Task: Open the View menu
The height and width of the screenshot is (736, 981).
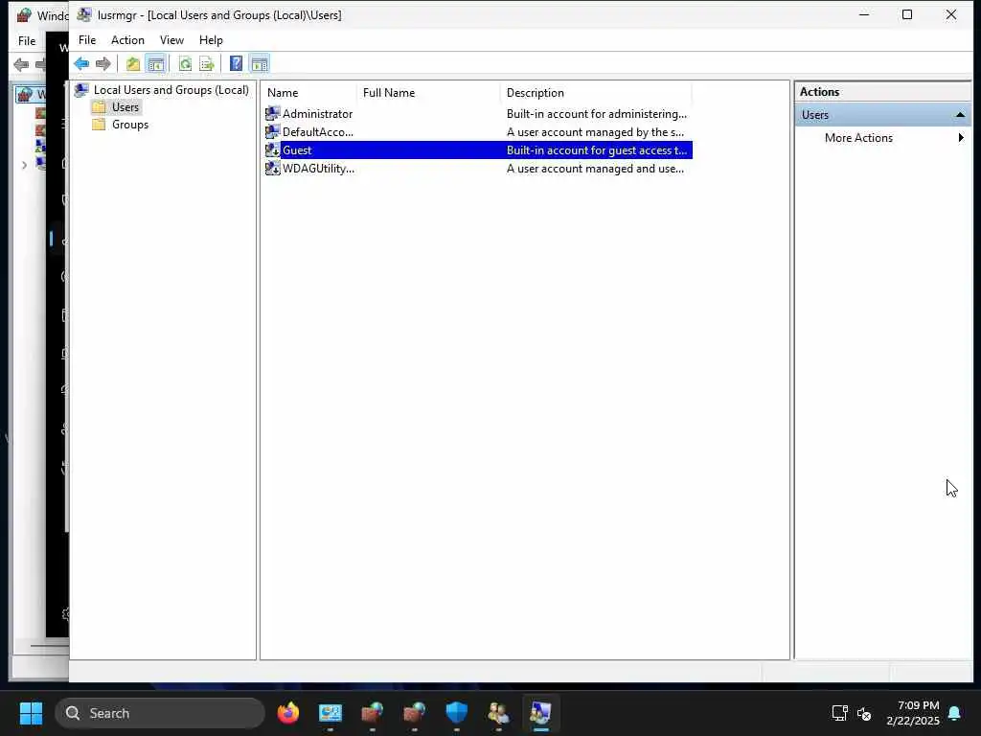Action: 171,40
